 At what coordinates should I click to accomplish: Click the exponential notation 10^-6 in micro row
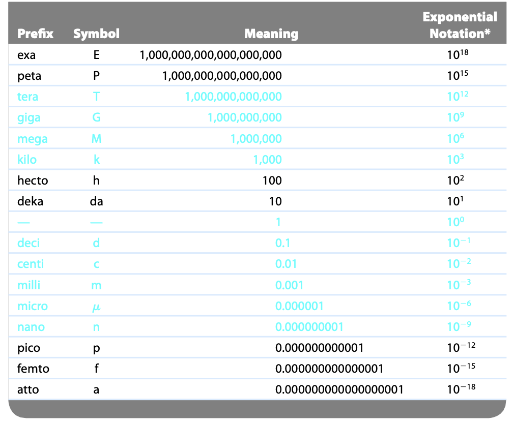pyautogui.click(x=459, y=305)
